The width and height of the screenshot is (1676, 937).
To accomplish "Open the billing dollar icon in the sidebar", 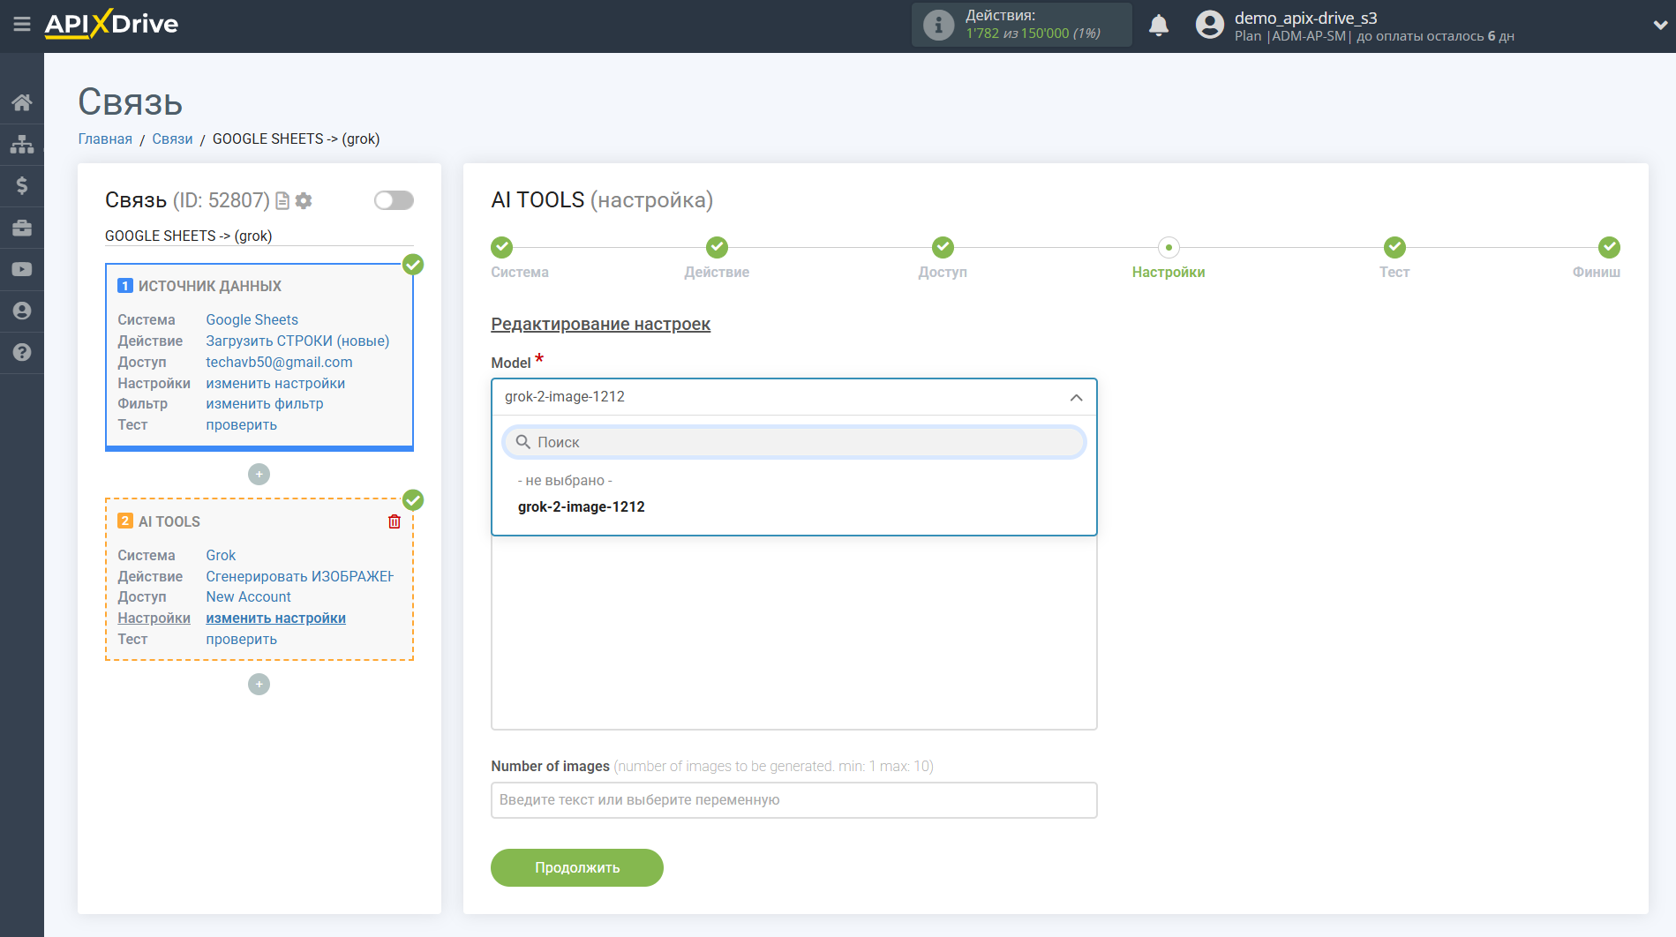I will (22, 185).
